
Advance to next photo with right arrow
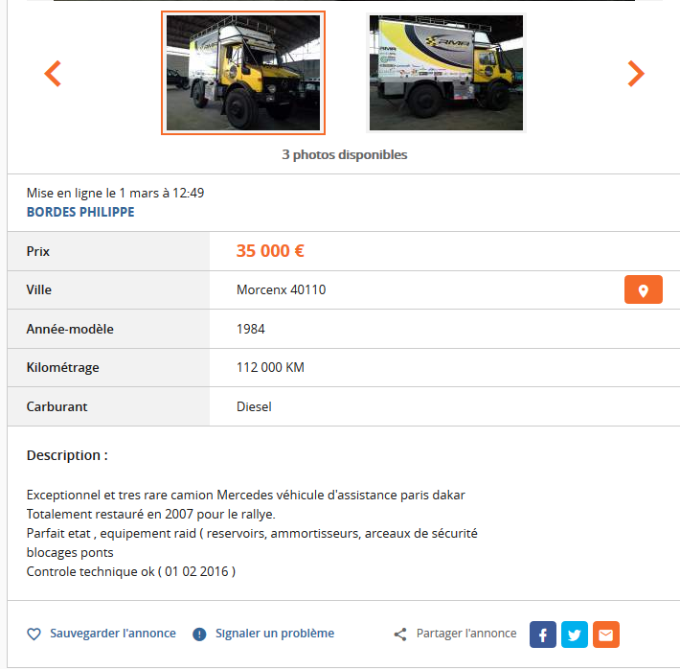[x=636, y=74]
